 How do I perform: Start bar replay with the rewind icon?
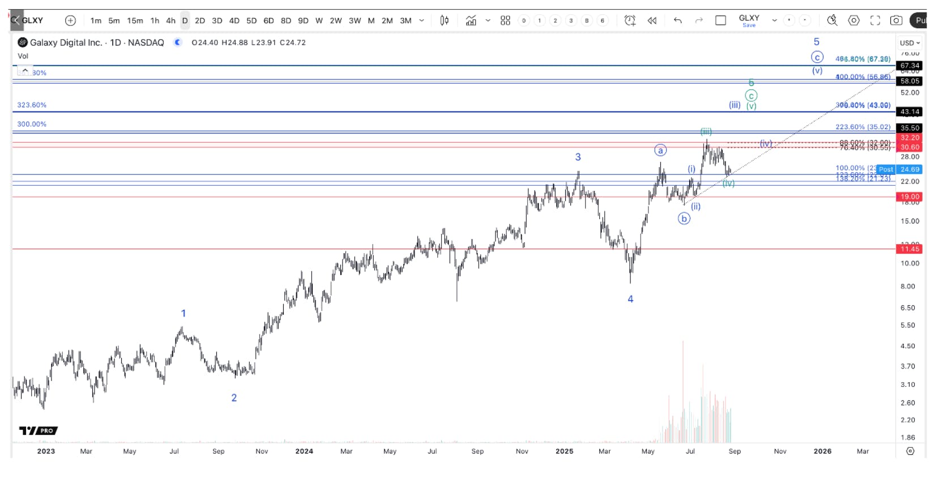[652, 20]
